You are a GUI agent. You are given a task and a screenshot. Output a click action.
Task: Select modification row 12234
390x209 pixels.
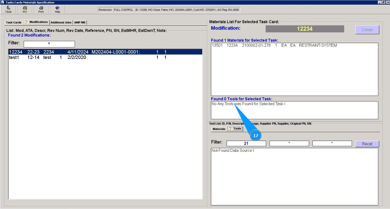pyautogui.click(x=105, y=52)
